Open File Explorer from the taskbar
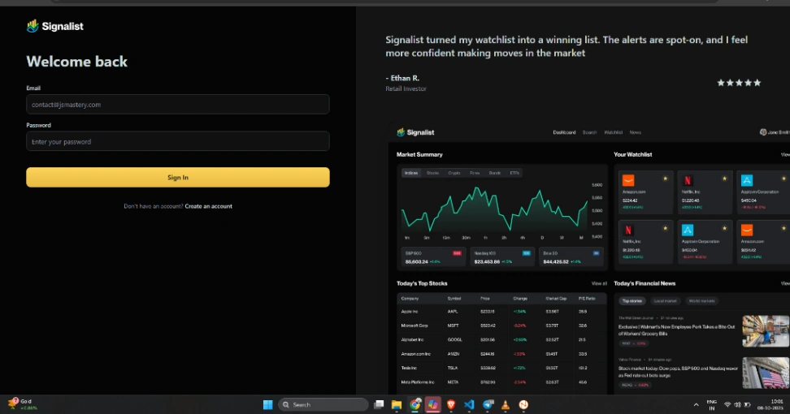The image size is (790, 414). click(397, 404)
